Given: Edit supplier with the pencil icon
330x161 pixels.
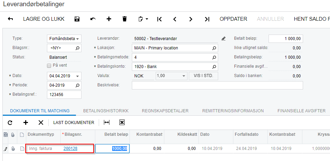Looking at the screenshot, I should coord(223,39).
